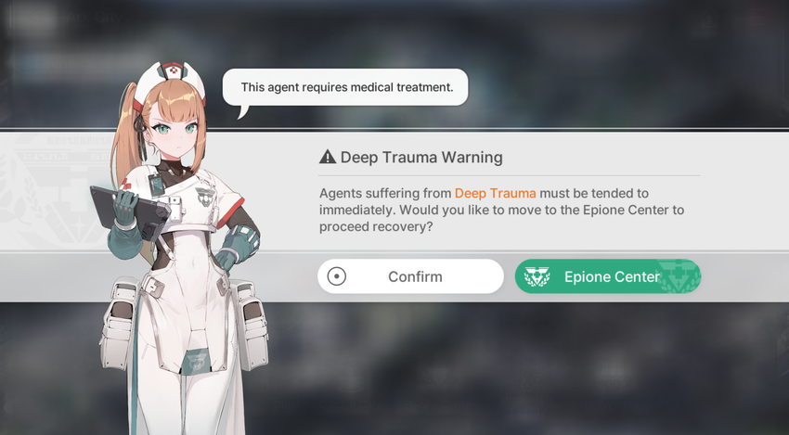Viewport: 789px width, 435px height.
Task: Click the ID badge on nurse's chest
Action: coord(156,186)
